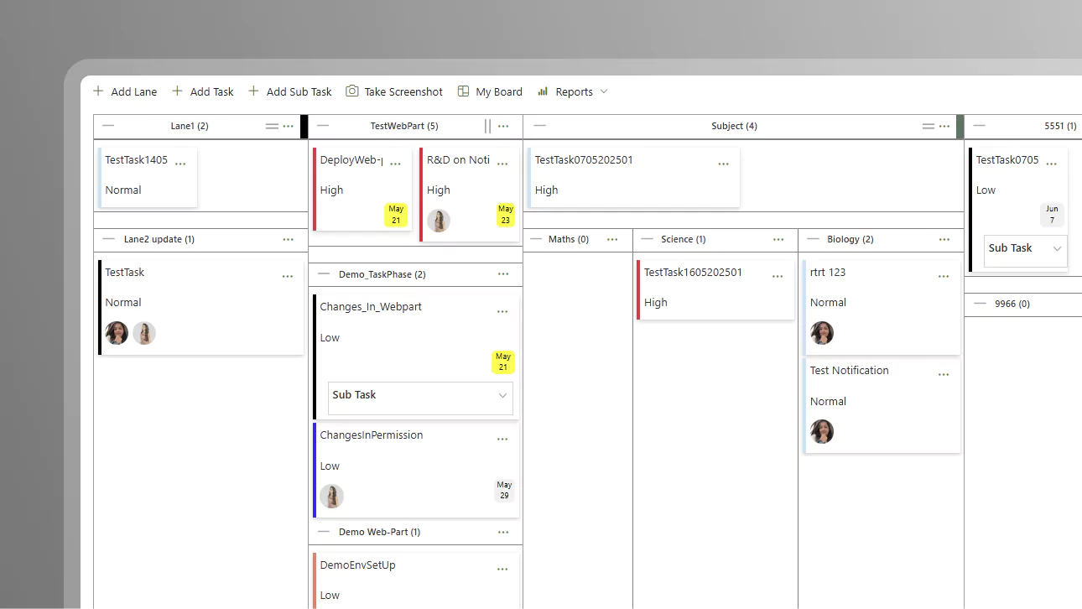Click May 21 date badge on DeployWeb card
The height and width of the screenshot is (609, 1082).
[x=396, y=215]
